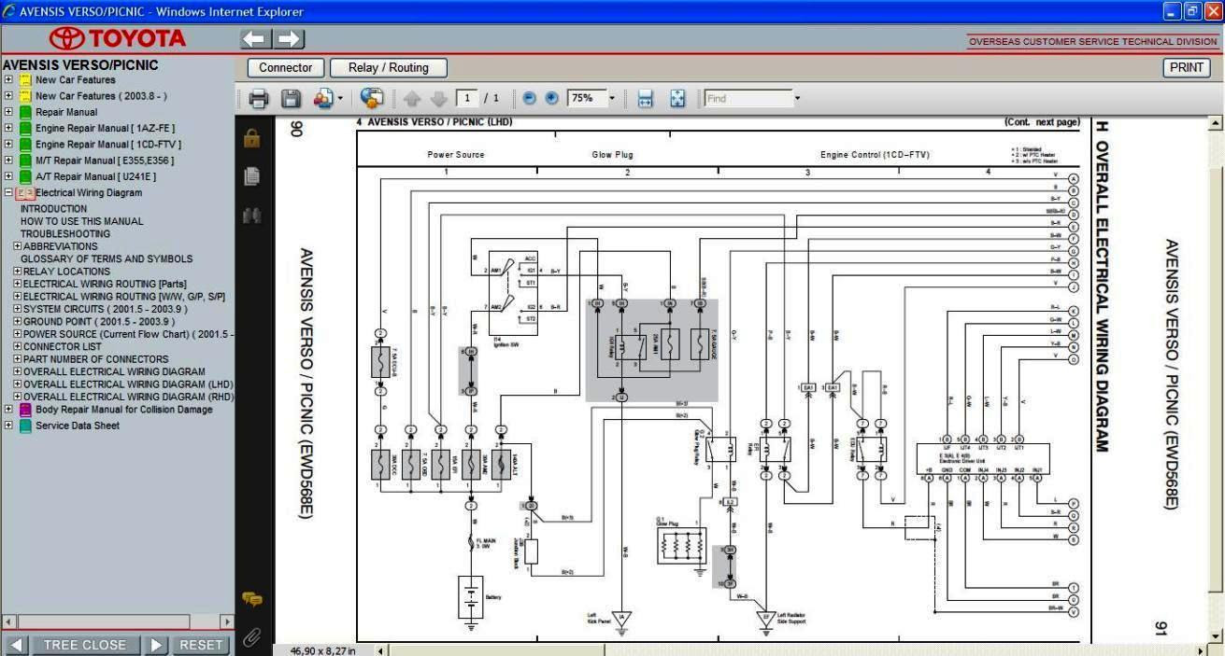Open the zoom percentage dropdown arrow

612,98
